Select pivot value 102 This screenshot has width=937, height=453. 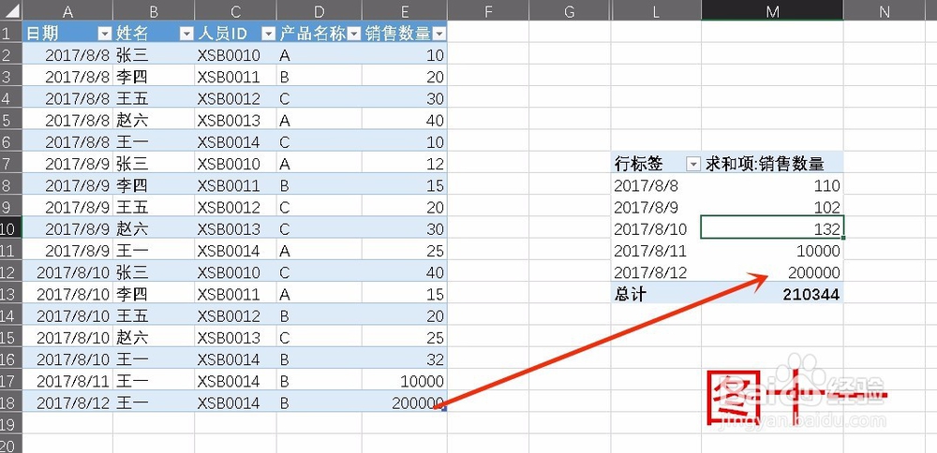(x=773, y=207)
